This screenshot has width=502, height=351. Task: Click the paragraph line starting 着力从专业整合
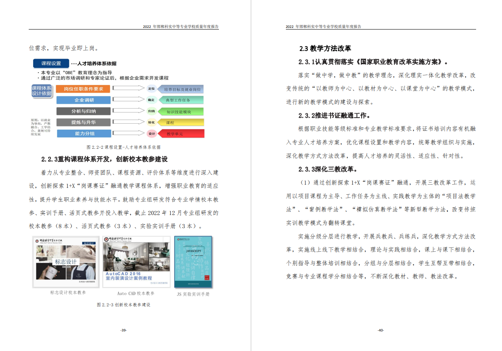130,173
